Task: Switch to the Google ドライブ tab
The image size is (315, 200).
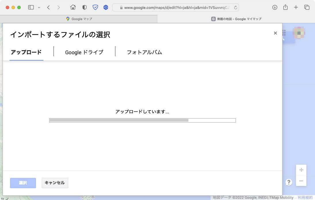Action: pos(84,53)
